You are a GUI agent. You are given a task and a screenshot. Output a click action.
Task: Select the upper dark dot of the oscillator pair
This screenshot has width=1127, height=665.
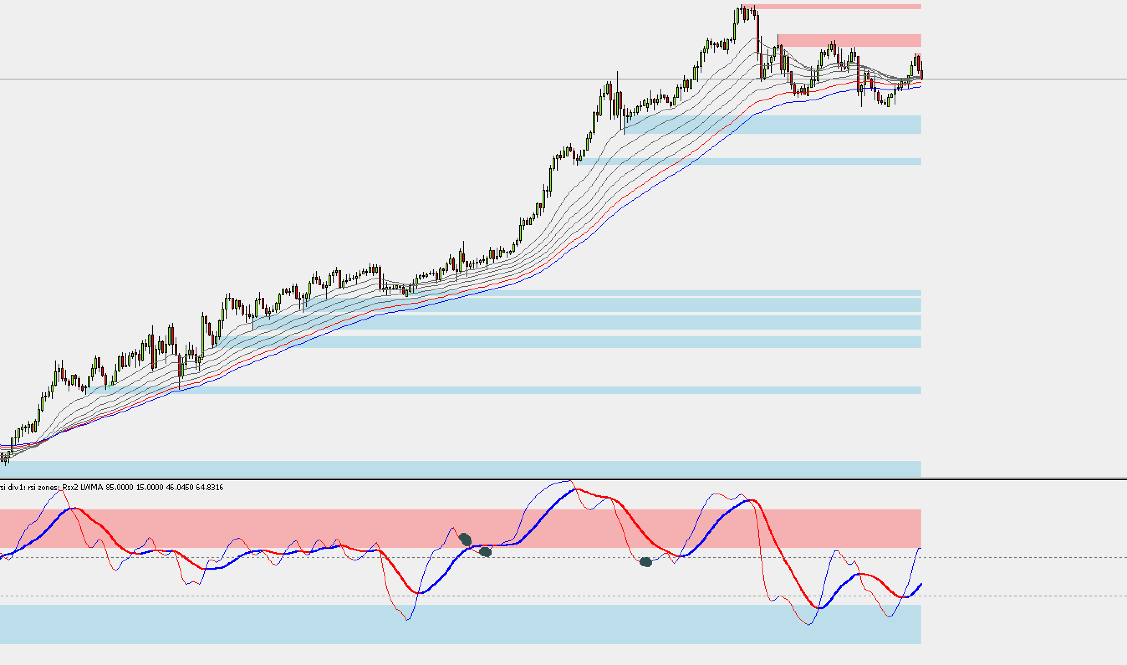465,540
